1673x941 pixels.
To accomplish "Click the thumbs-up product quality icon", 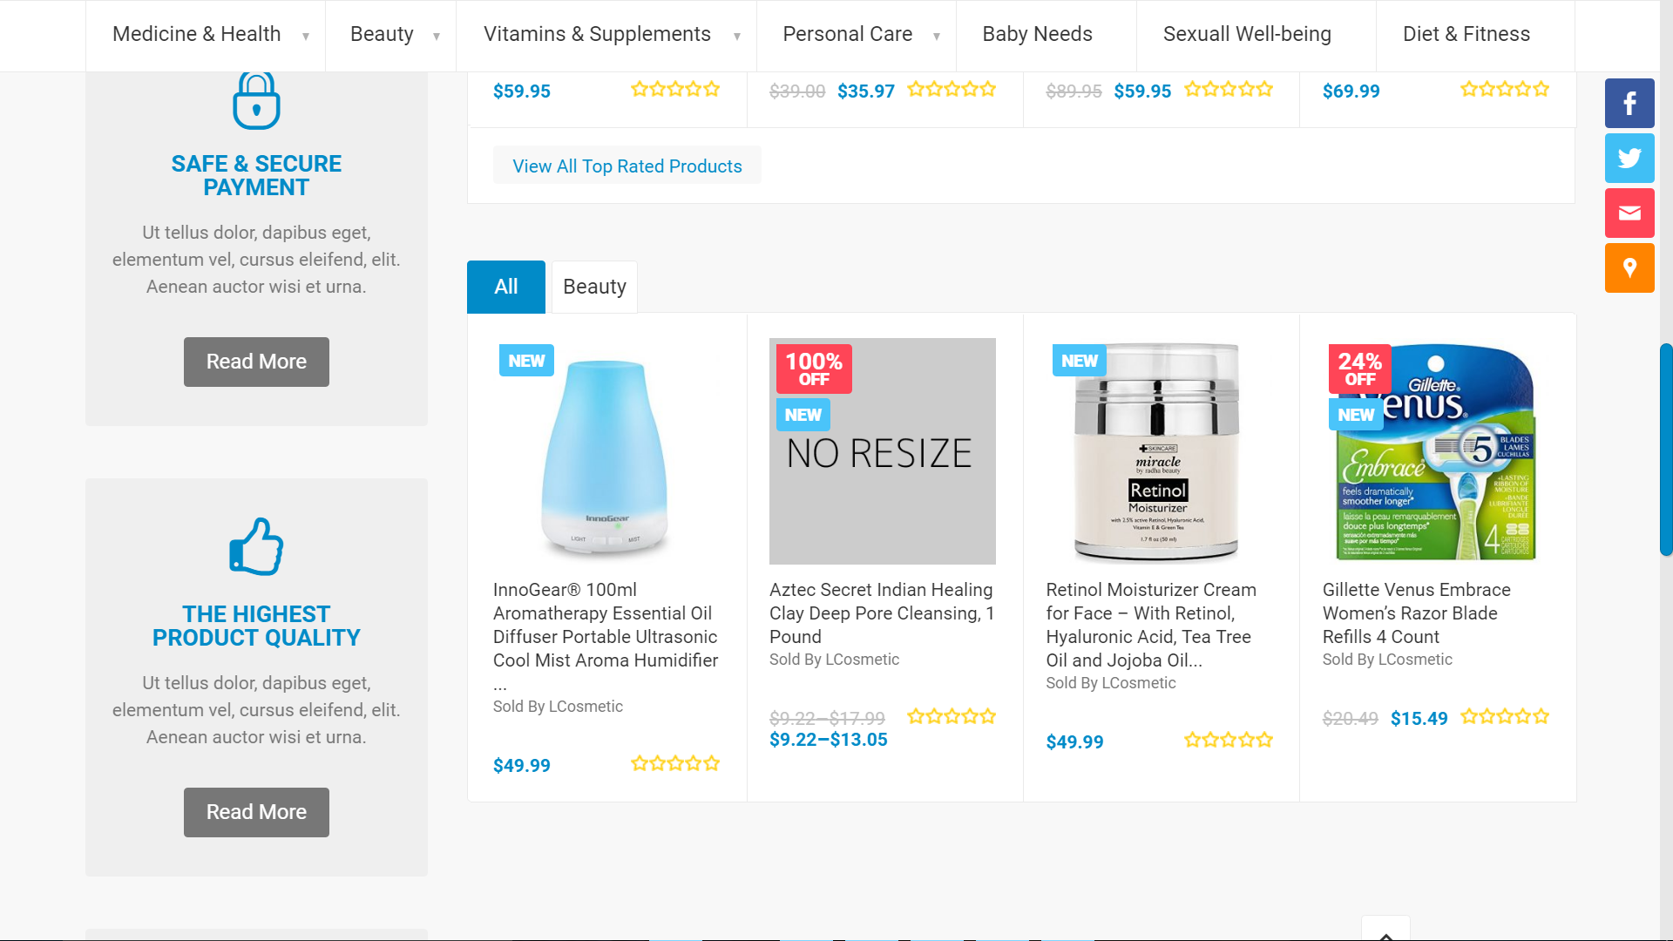I will 256,546.
